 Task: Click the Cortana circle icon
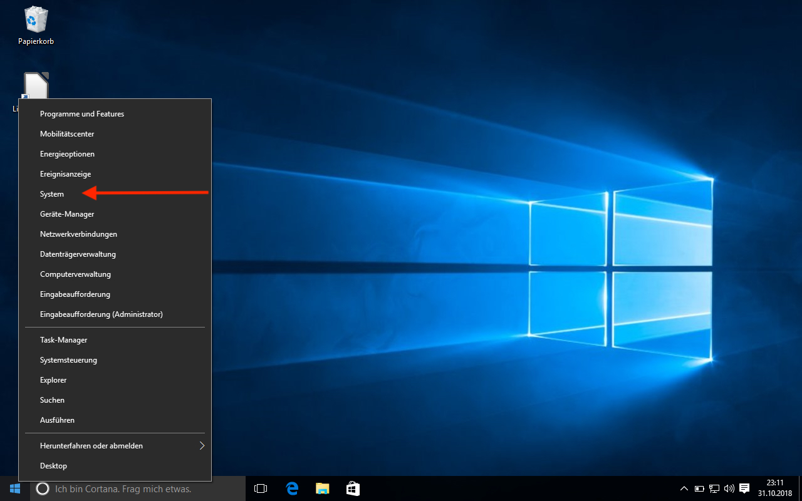click(x=43, y=489)
